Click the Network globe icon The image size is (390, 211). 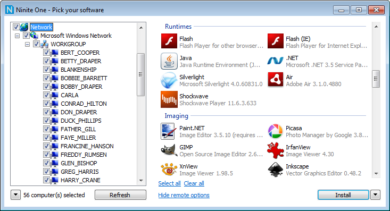coord(24,27)
